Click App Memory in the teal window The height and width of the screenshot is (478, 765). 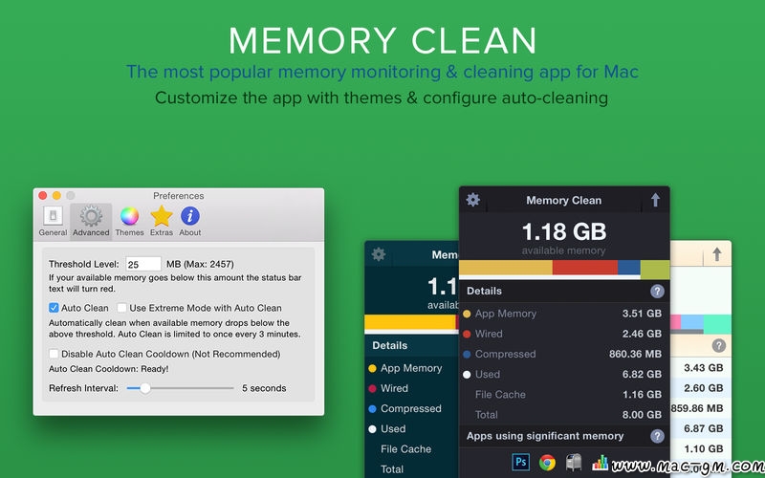[411, 368]
